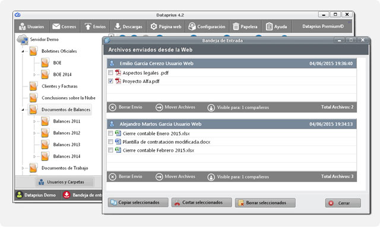Click Alejandro Martos Garcia sender header

point(232,124)
